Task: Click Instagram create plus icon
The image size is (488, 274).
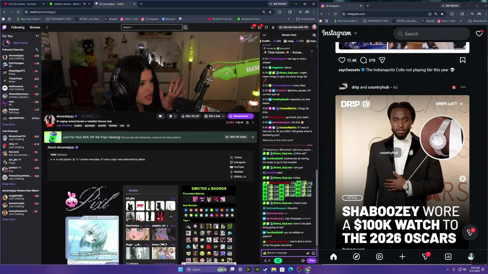Action: (402, 256)
